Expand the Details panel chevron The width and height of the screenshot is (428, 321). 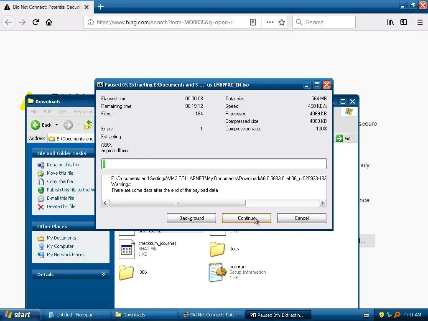coord(104,274)
